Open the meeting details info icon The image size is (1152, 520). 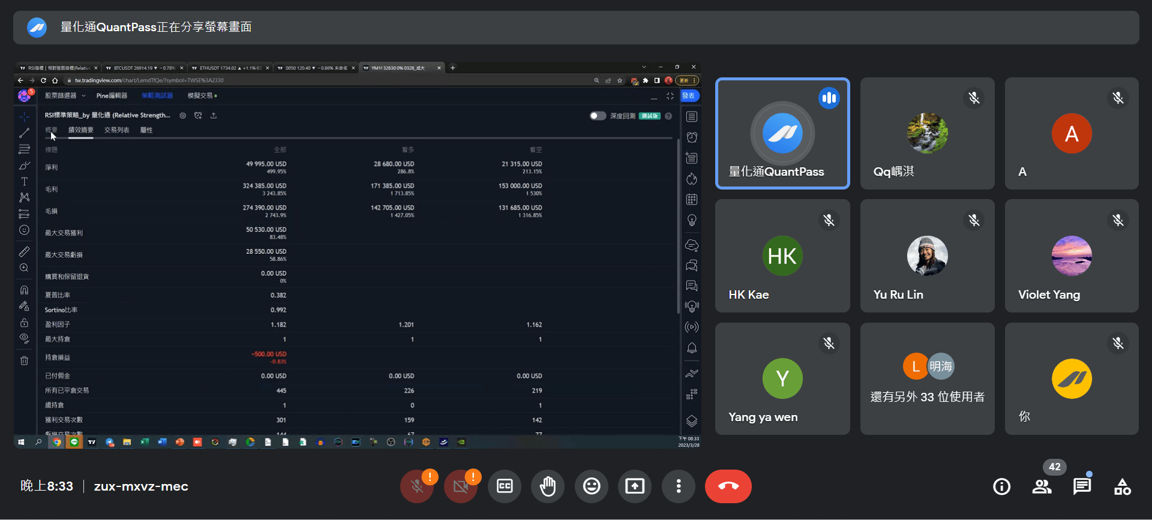coord(1001,486)
